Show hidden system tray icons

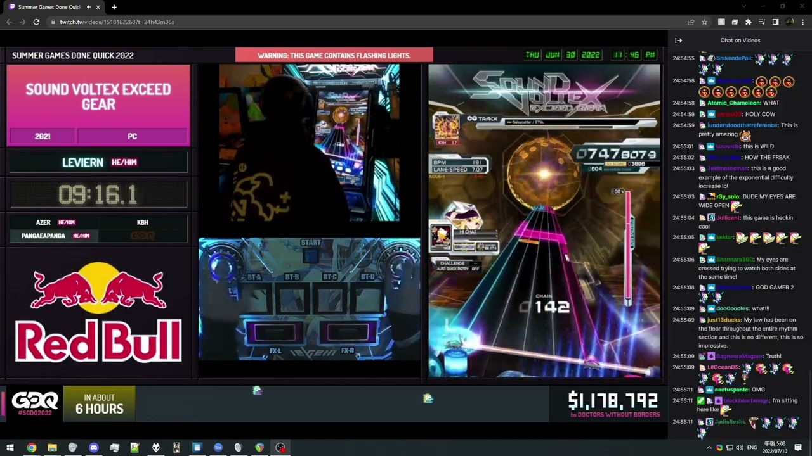point(709,448)
